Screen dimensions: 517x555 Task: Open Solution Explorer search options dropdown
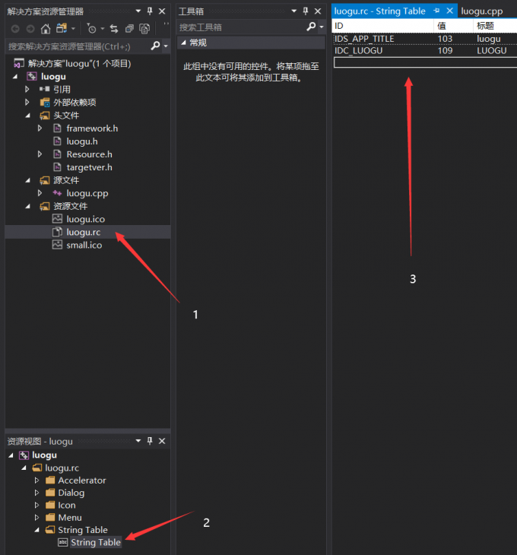pyautogui.click(x=166, y=46)
